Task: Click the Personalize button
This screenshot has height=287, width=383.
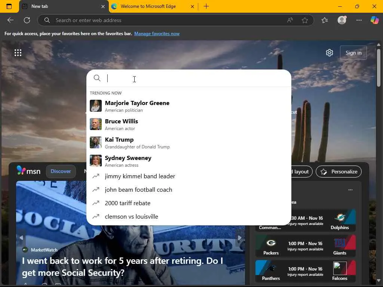Action: coord(338,172)
